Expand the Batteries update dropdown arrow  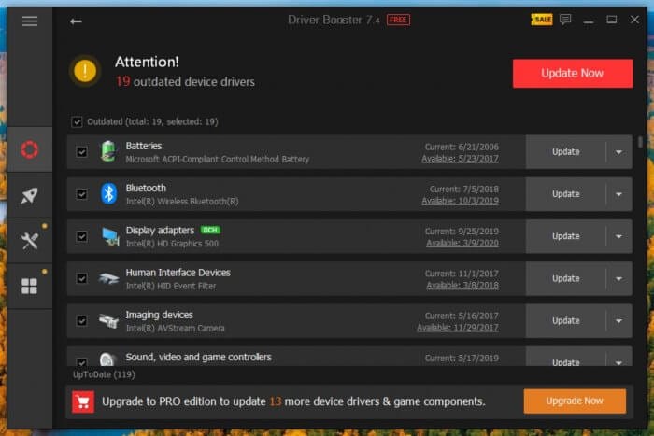pyautogui.click(x=618, y=152)
